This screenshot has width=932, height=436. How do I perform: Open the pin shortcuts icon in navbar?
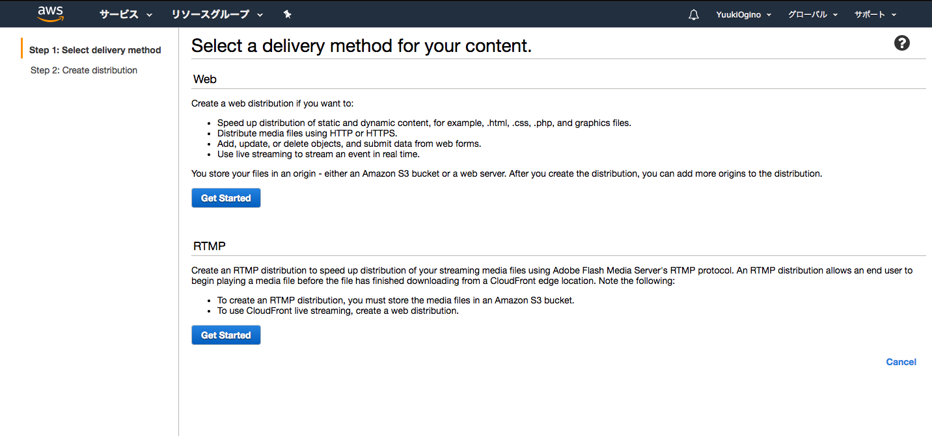(288, 14)
